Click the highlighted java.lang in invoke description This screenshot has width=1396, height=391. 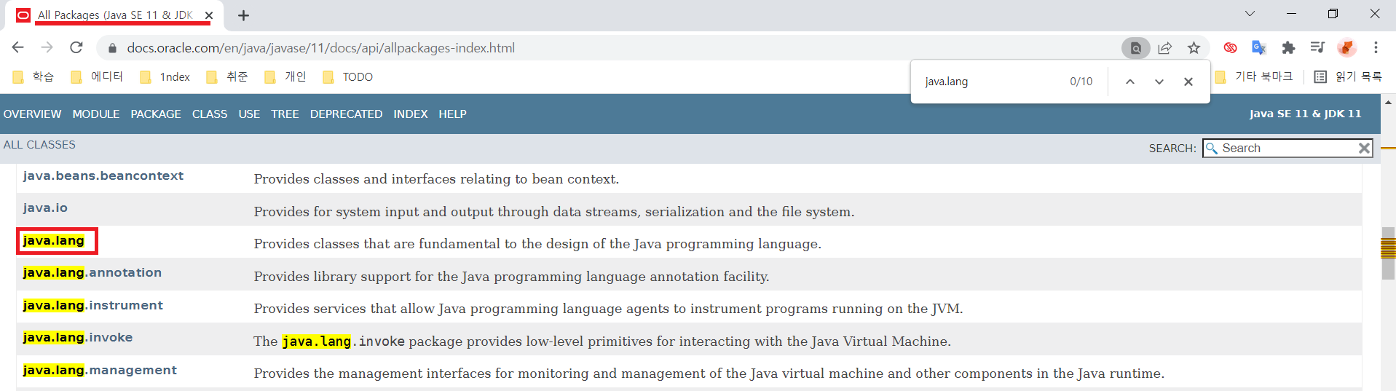[317, 341]
